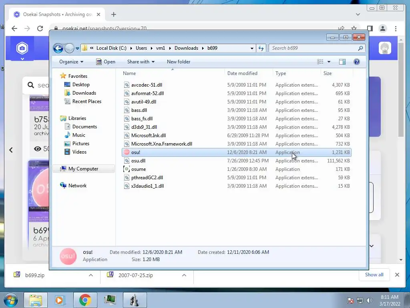
Task: Open Documents library in navigation pane
Action: [84, 126]
